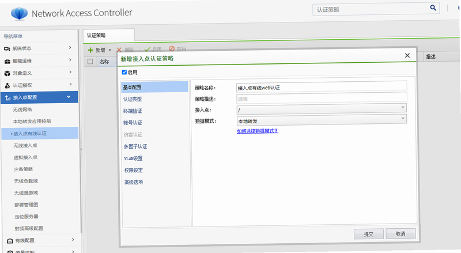This screenshot has width=461, height=253.
Task: Expand the 对象定义 menu chevron
Action: (x=70, y=72)
